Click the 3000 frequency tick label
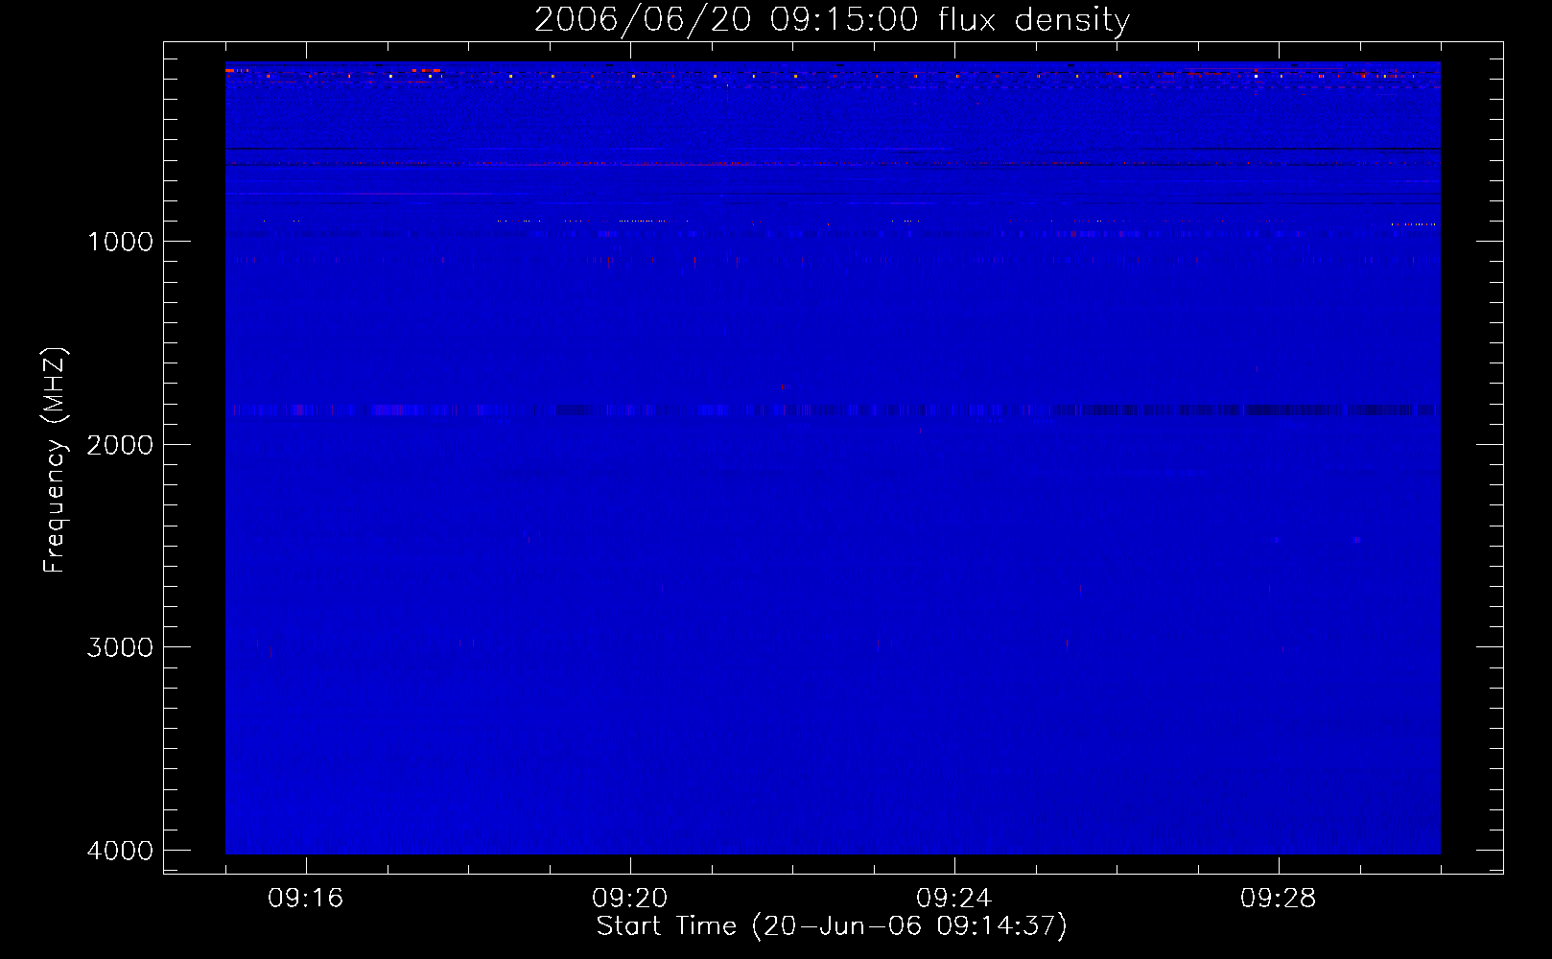This screenshot has height=959, width=1552. point(120,647)
